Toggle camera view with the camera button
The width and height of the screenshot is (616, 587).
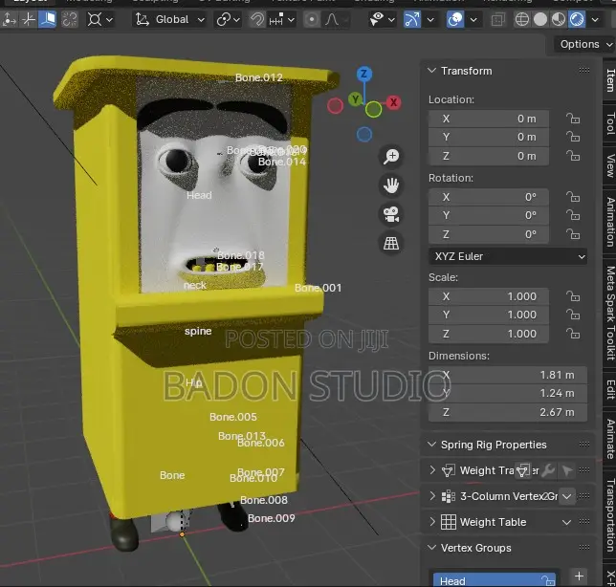point(391,214)
